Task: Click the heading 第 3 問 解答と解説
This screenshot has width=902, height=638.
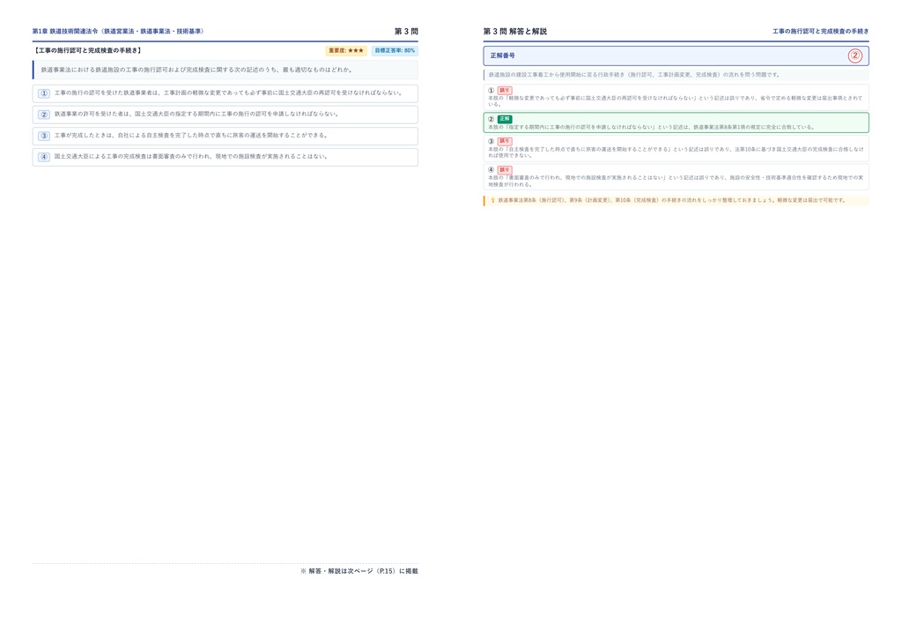Action: 514,31
